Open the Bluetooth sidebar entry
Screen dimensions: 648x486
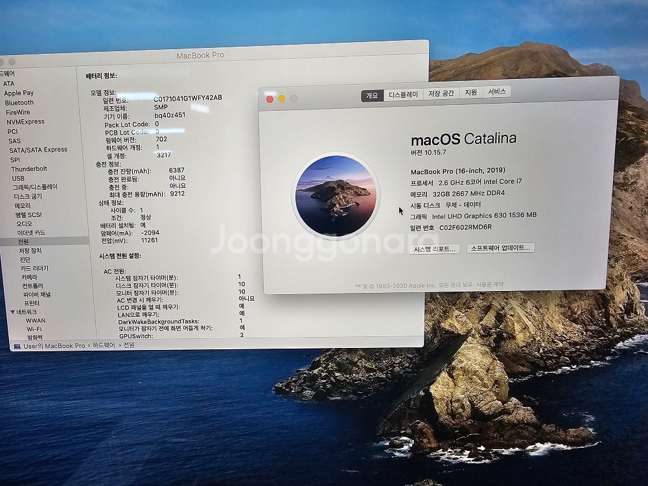pyautogui.click(x=19, y=102)
